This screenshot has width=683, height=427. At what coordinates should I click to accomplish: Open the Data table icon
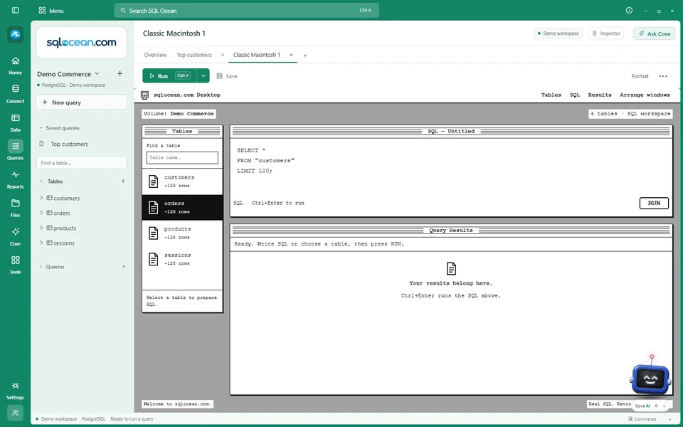click(x=15, y=122)
